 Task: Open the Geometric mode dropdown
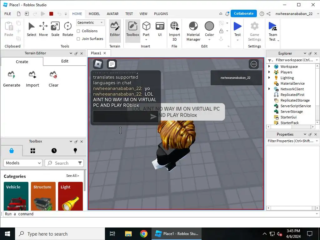[x=90, y=22]
